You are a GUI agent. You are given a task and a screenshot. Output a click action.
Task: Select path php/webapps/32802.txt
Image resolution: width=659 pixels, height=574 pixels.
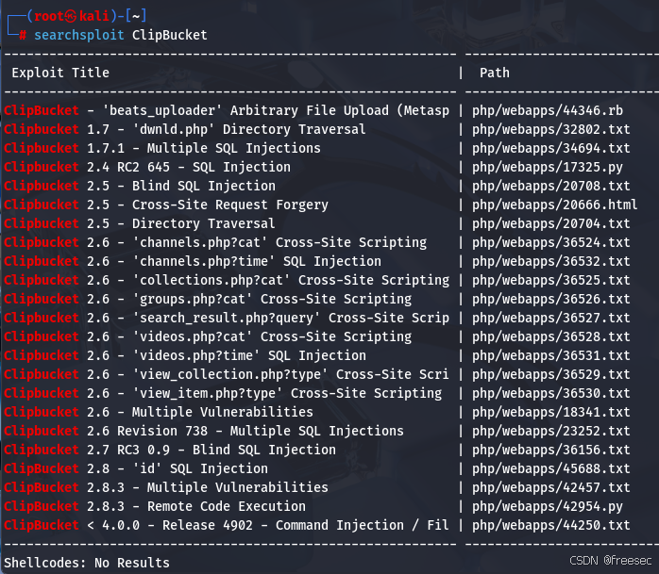tap(551, 130)
